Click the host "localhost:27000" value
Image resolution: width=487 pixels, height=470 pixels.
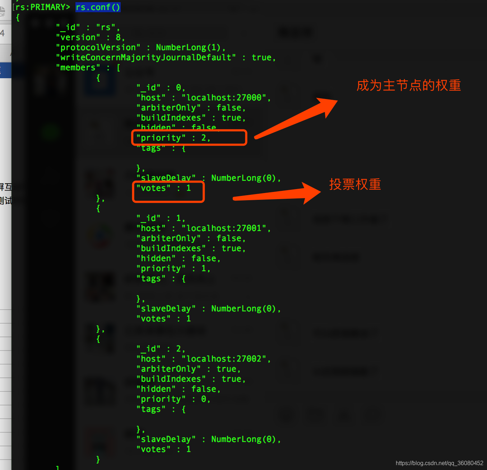tap(224, 98)
